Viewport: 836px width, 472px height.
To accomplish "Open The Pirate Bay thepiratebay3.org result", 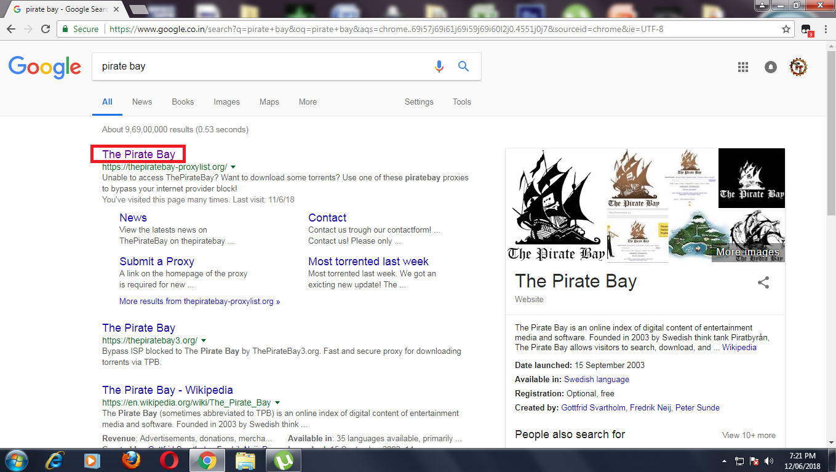I will point(138,328).
